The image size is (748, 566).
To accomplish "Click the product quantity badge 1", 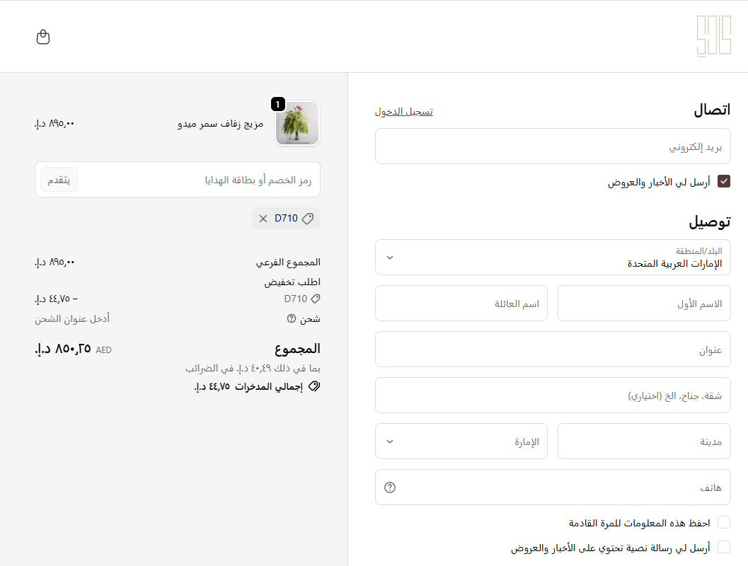I will tap(278, 104).
